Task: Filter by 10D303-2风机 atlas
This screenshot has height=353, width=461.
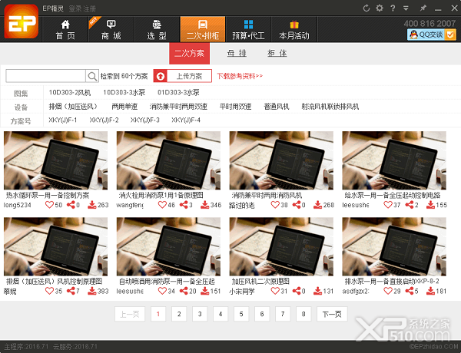Action: [70, 93]
